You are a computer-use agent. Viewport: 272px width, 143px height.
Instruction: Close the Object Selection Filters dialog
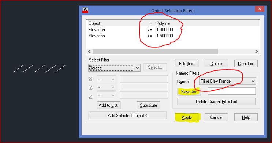coord(260,9)
